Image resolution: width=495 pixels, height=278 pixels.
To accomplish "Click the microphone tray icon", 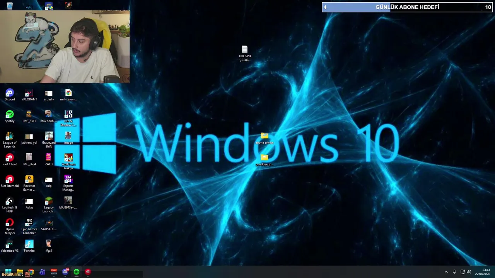I will click(x=454, y=272).
